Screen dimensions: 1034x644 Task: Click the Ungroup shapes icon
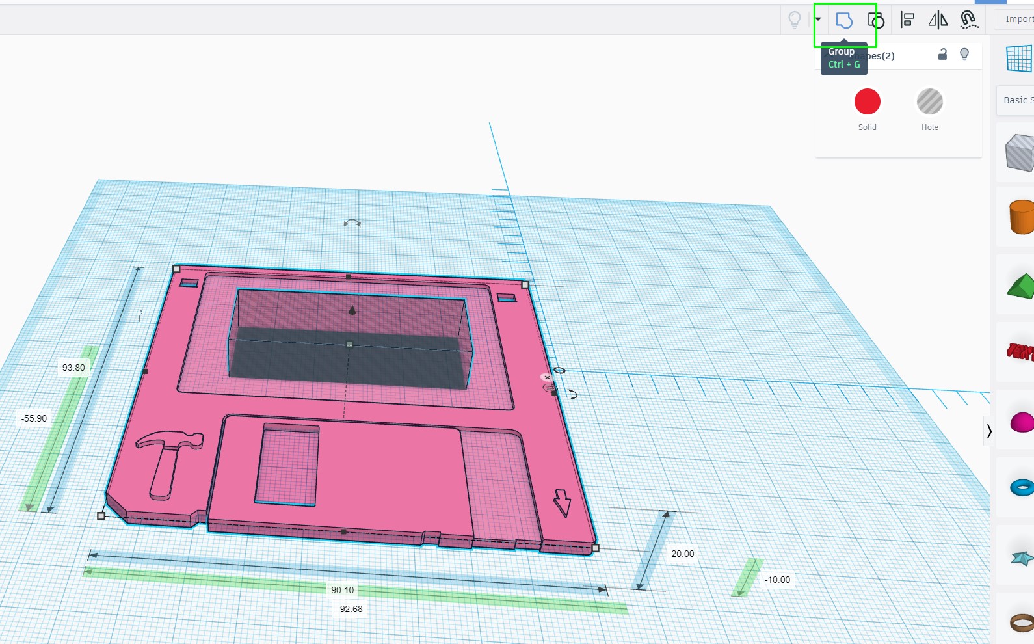click(x=876, y=20)
